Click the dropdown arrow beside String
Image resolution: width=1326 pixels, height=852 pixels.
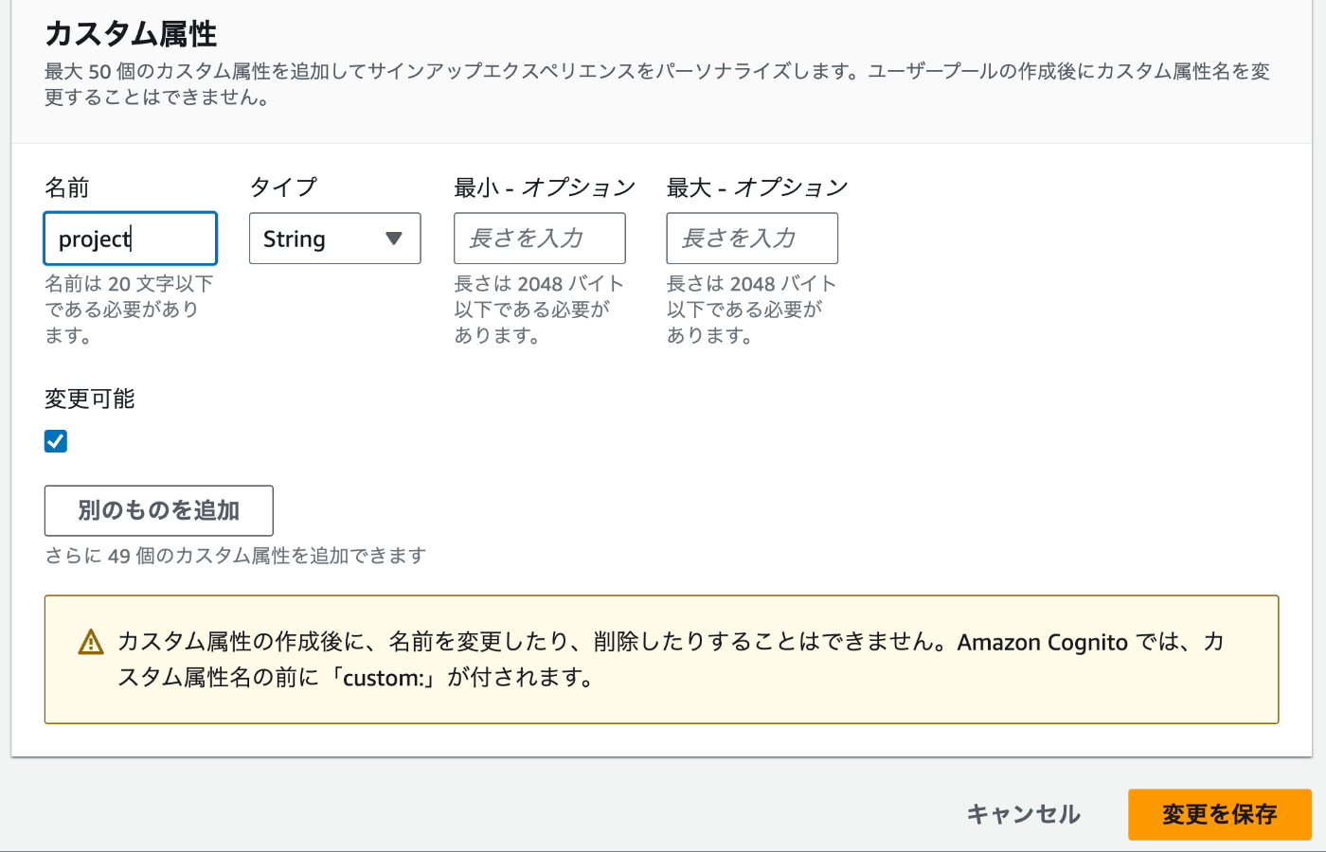click(394, 239)
